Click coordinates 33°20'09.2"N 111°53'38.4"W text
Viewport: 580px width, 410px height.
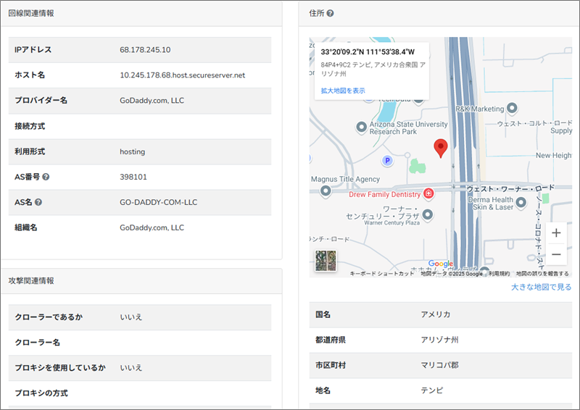(368, 52)
